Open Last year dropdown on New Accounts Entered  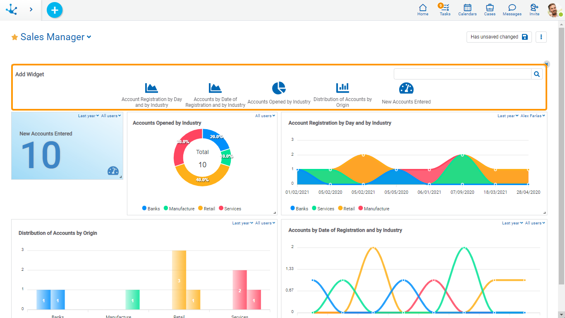click(x=89, y=116)
